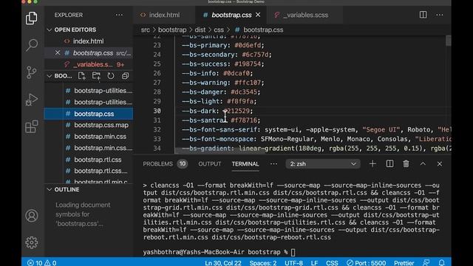Open panel overflow ellipsis next to Terminal
Screen dimensions: 473x266
click(273, 164)
